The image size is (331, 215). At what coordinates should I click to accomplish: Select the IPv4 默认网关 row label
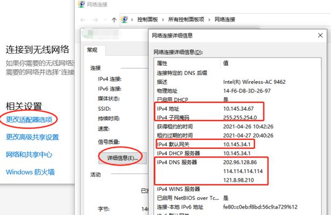pos(173,145)
